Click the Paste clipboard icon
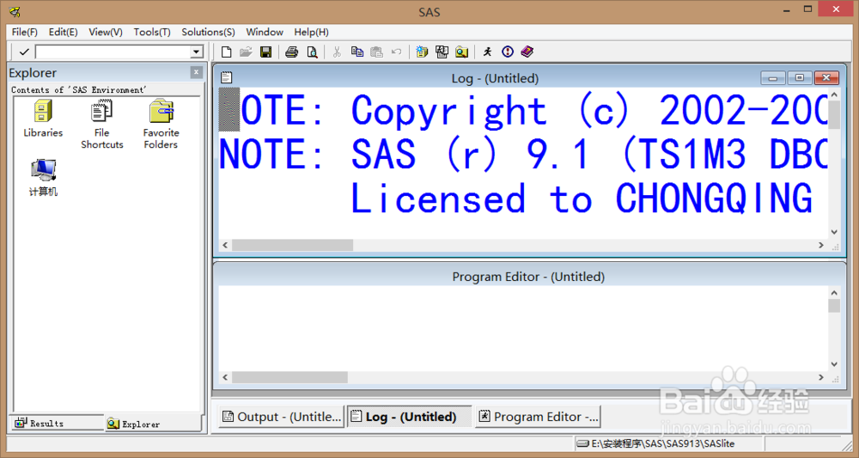 [376, 52]
